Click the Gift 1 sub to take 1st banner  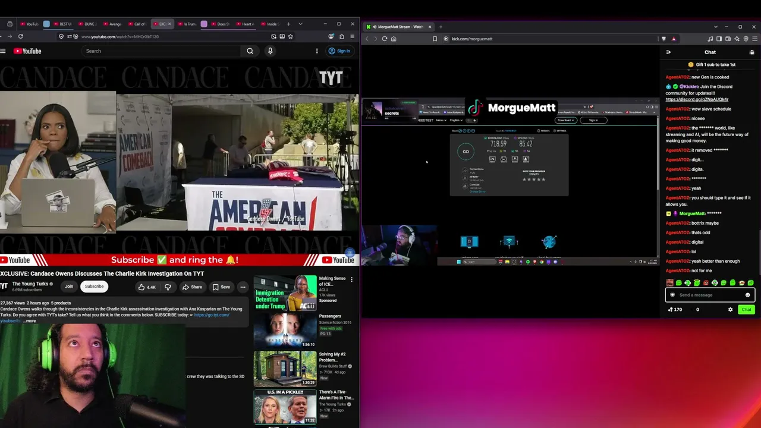[x=712, y=64]
